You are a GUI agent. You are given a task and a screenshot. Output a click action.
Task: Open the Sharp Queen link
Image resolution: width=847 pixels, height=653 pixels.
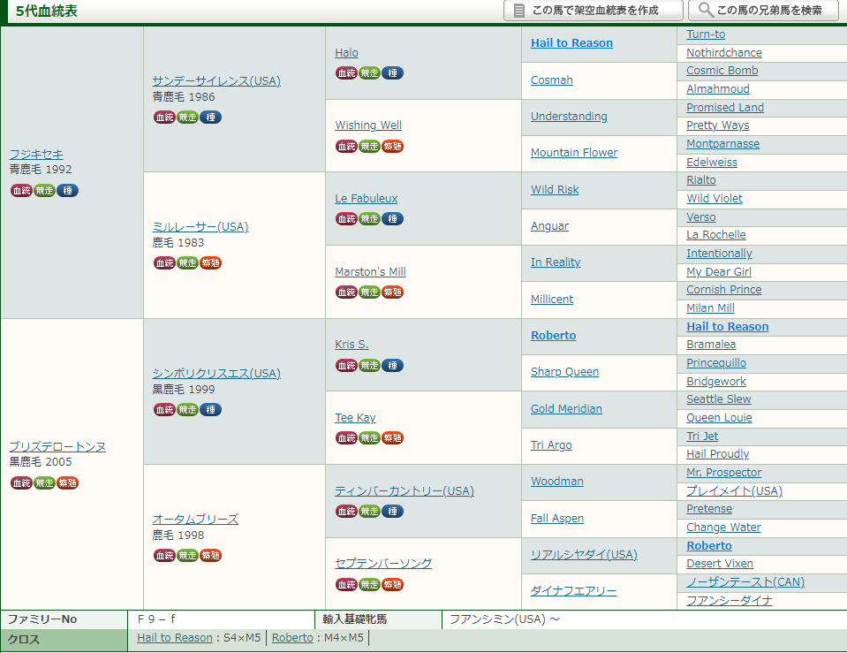[565, 372]
